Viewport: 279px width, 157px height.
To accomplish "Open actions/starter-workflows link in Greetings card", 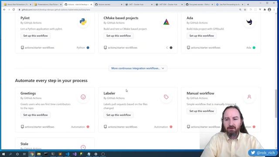I will pyautogui.click(x=40, y=127).
